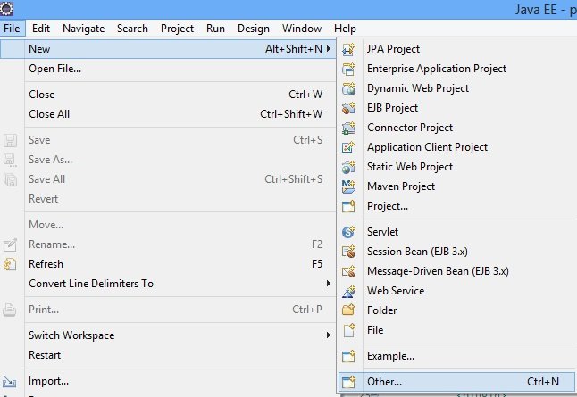The width and height of the screenshot is (577, 397).
Task: Click the Print... menu entry
Action: [168, 310]
